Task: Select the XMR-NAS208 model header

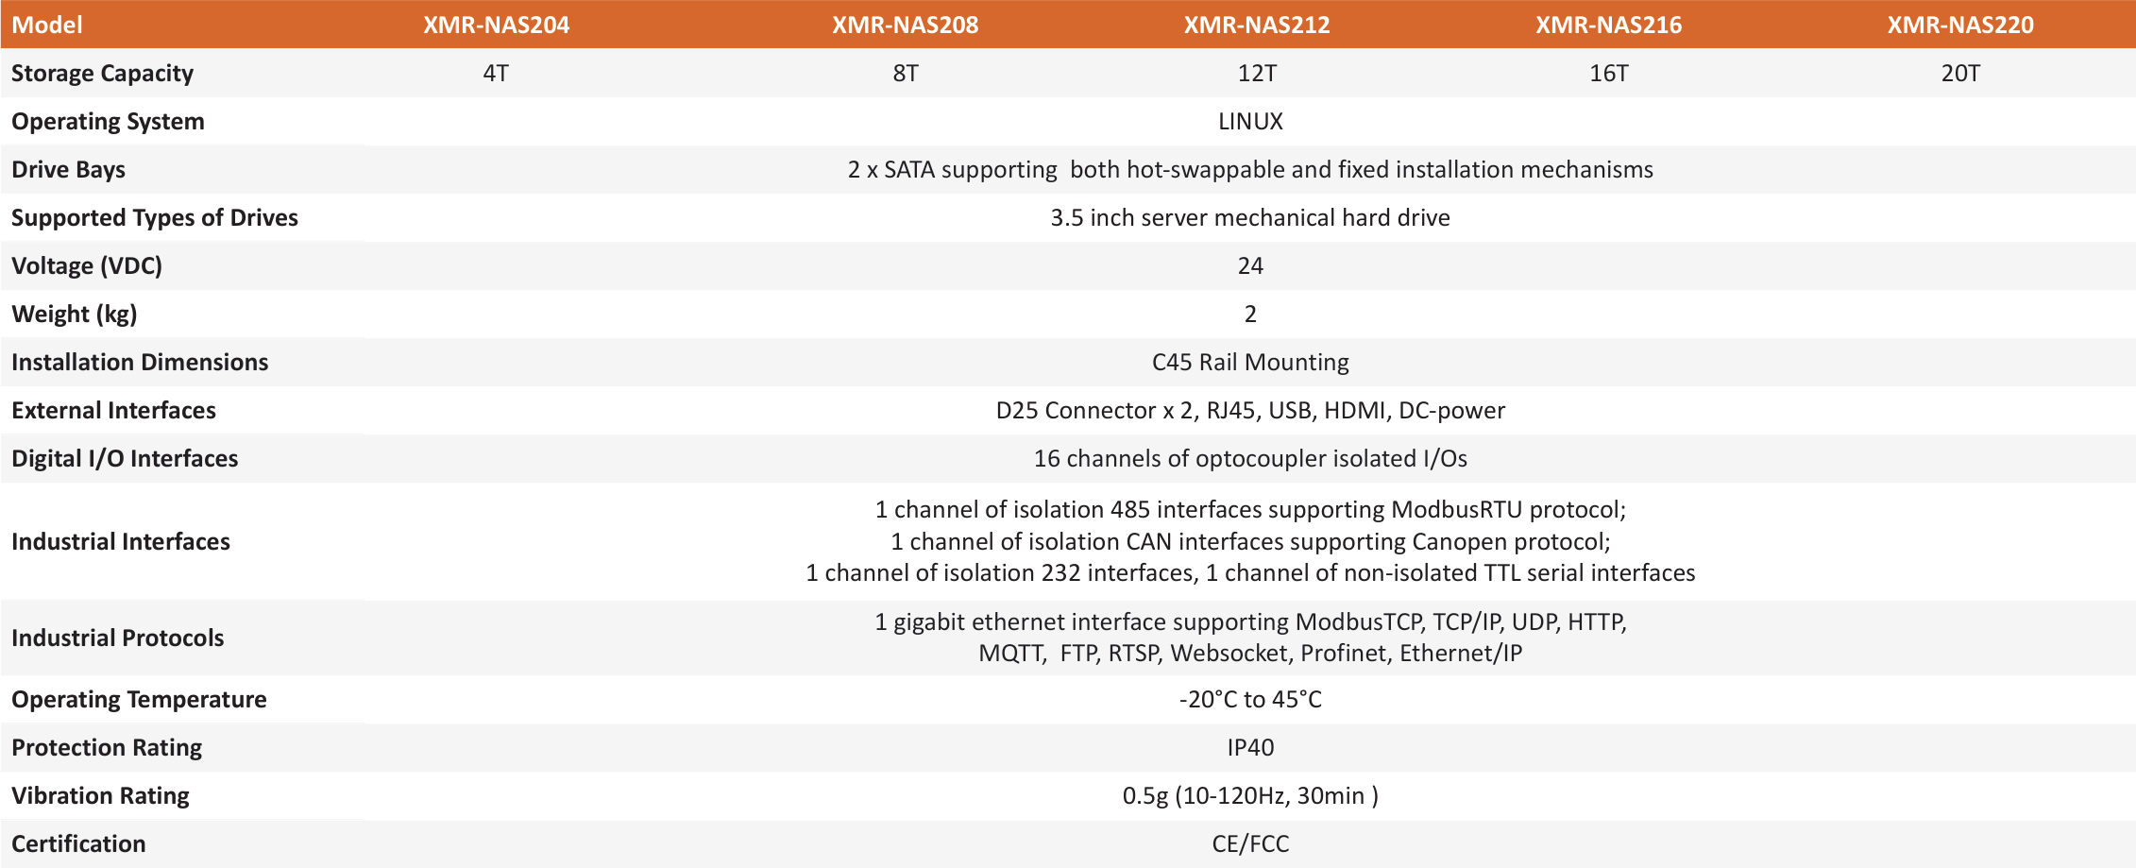Action: [x=905, y=25]
